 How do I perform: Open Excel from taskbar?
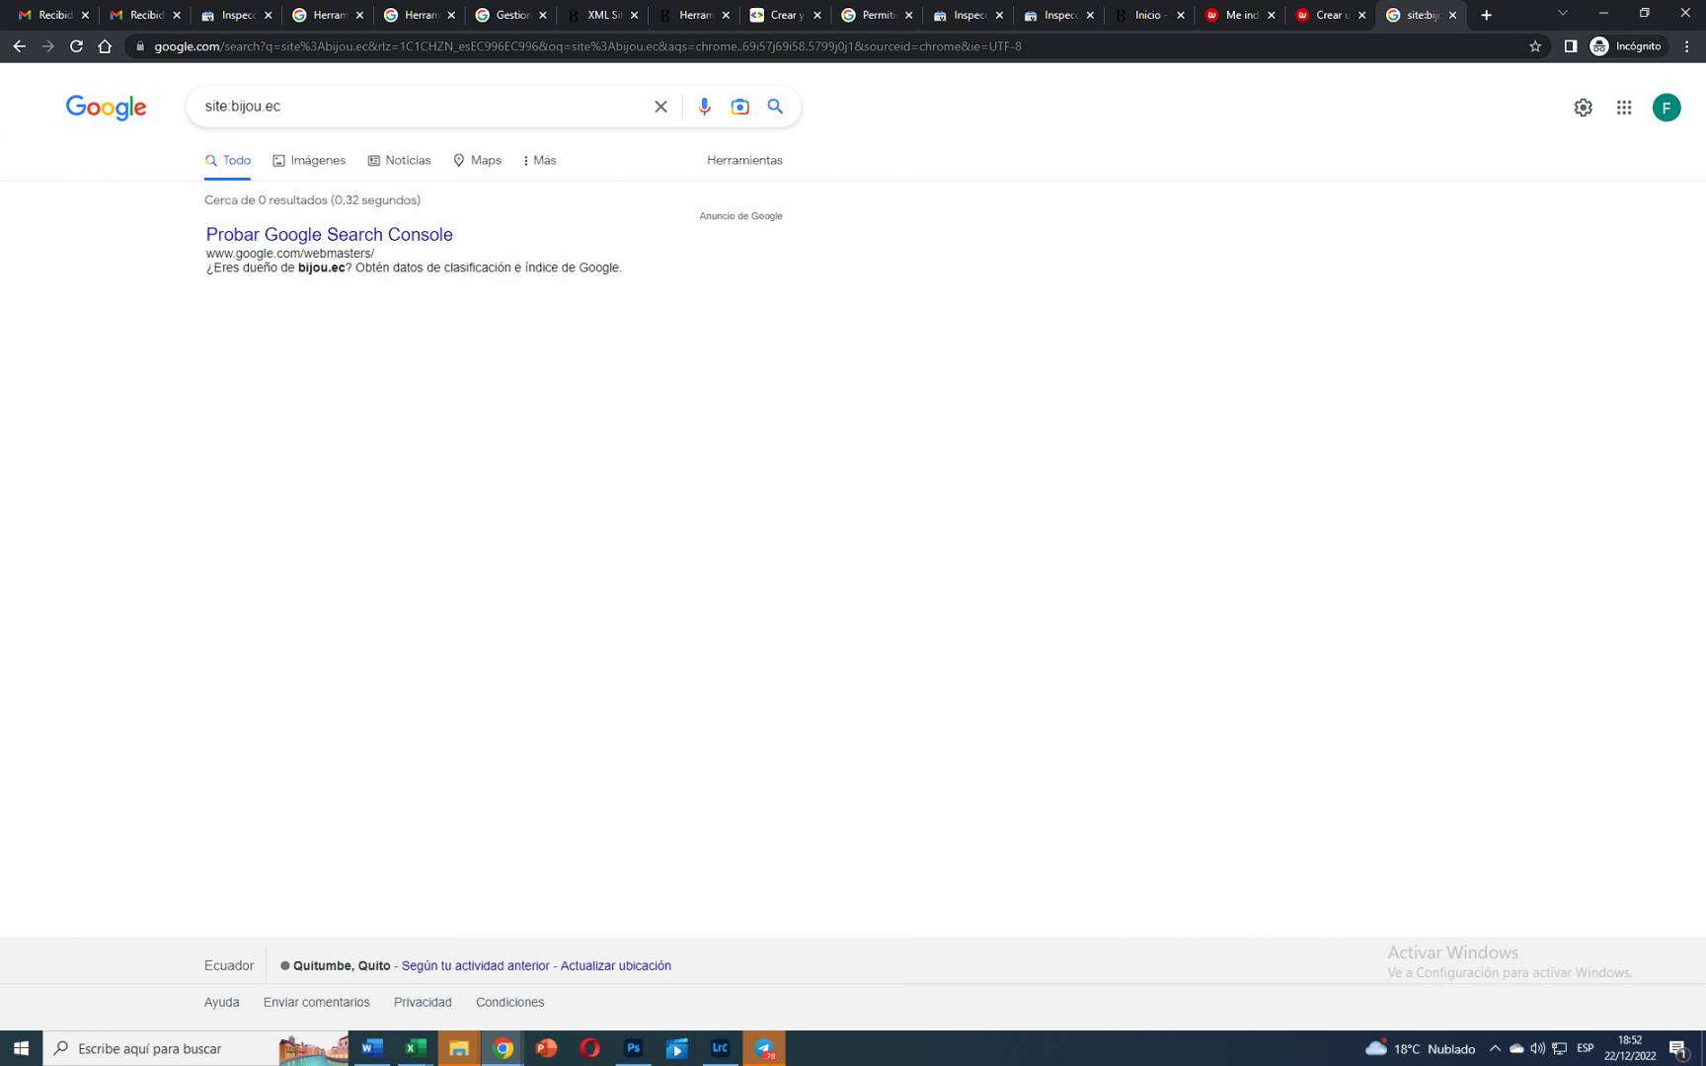pos(416,1048)
